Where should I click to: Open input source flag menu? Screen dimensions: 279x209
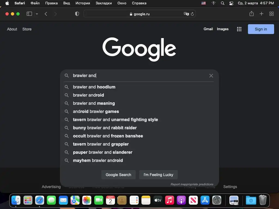click(204, 3)
